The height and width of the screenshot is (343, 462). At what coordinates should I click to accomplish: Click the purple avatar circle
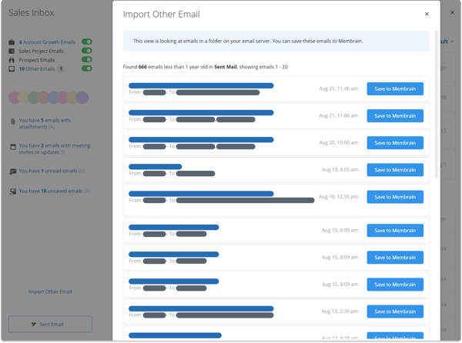click(82, 98)
